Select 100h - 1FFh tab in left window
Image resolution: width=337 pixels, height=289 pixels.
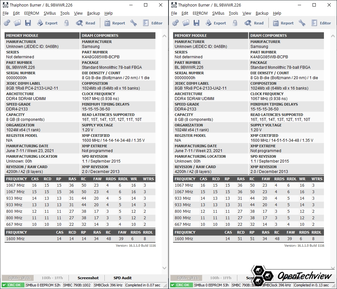52,278
